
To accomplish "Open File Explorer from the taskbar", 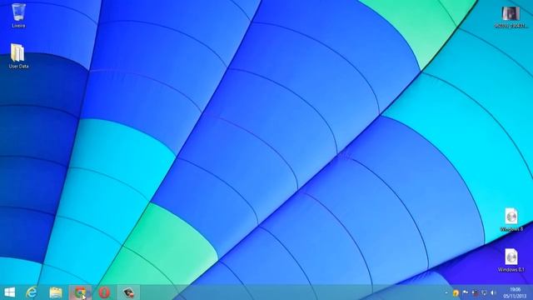I will (x=56, y=292).
